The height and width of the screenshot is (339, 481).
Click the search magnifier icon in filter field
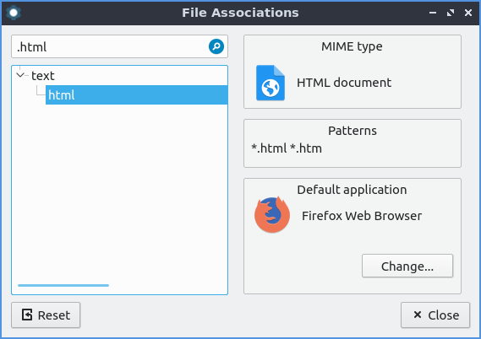point(216,46)
